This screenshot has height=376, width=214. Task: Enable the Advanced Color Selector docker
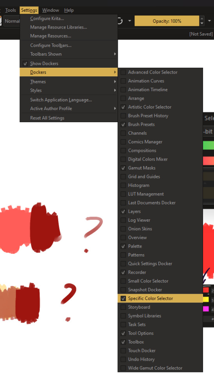[160, 72]
